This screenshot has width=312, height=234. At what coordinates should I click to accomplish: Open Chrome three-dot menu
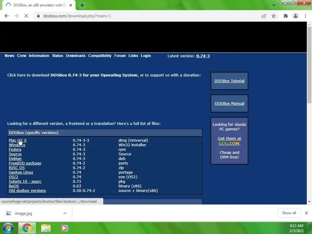(305, 16)
